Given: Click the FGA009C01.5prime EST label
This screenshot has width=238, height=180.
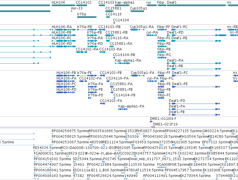Looking at the screenshot, I should coord(50,153).
